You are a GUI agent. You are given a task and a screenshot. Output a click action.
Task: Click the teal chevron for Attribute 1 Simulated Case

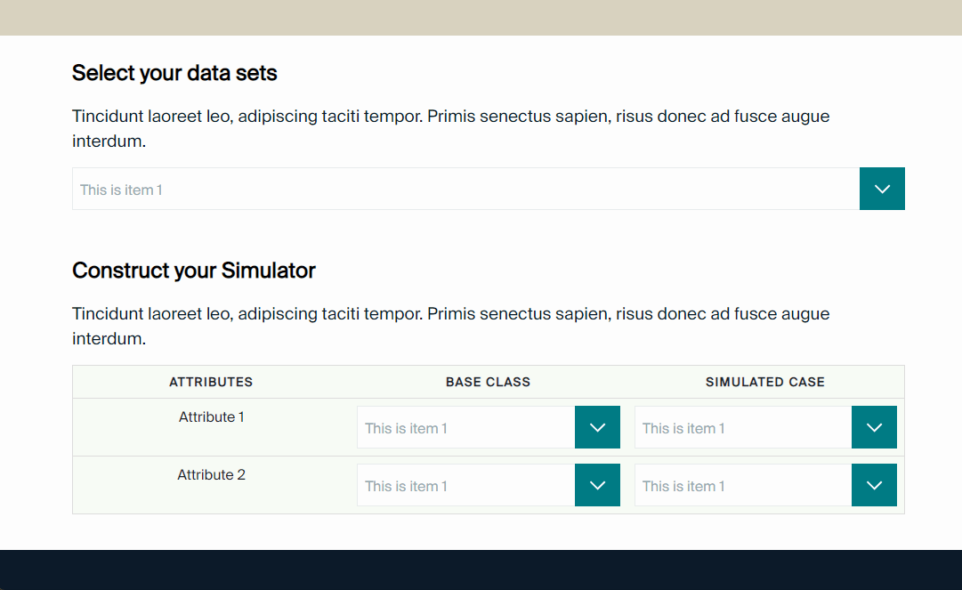(874, 427)
